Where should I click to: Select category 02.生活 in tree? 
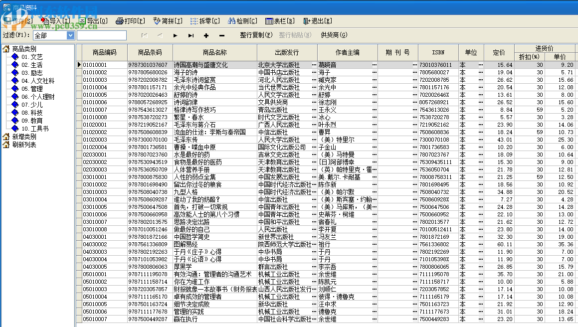(x=32, y=65)
